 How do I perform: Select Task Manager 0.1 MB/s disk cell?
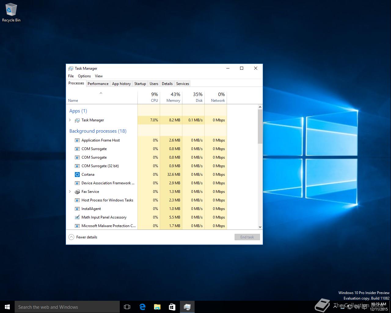(193, 120)
